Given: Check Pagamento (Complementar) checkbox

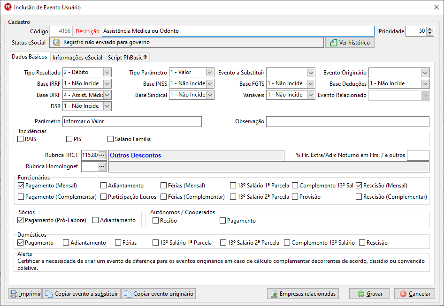Looking at the screenshot, I should (x=21, y=196).
